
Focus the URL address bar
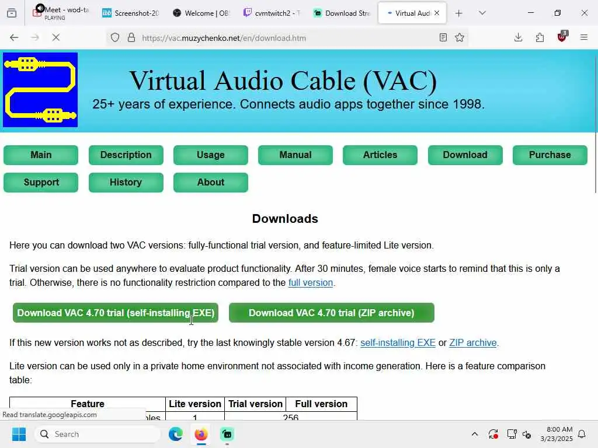point(286,38)
